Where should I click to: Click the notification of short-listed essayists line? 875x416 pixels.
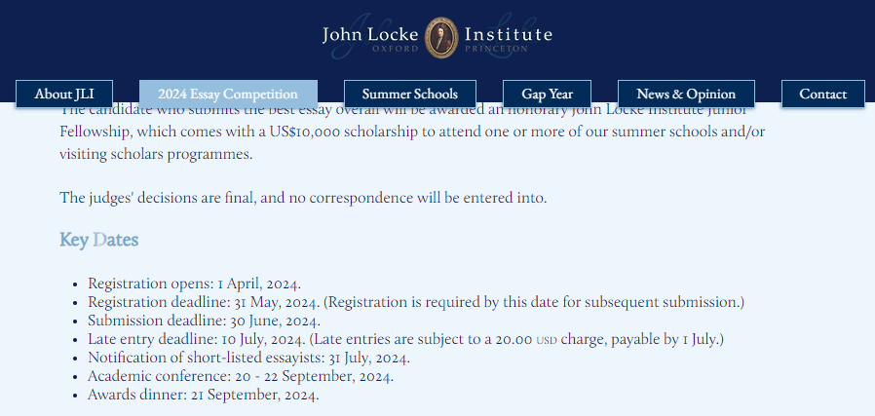248,358
